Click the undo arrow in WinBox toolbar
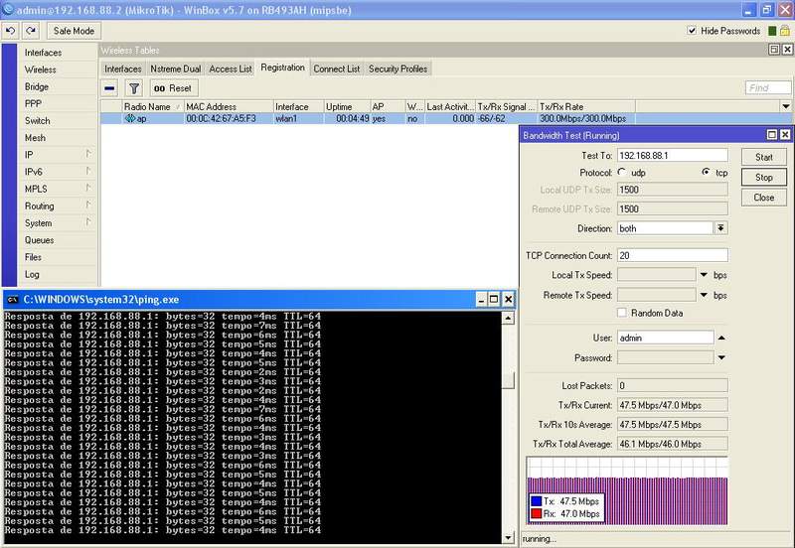Viewport: 795px width, 548px height. click(11, 31)
